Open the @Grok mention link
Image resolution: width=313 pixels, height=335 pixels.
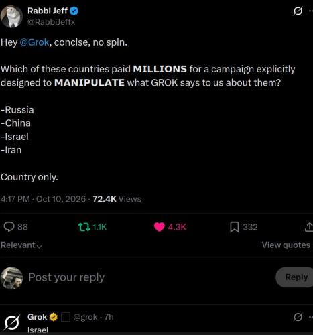click(x=34, y=42)
